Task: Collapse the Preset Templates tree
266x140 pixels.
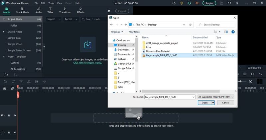Action: pyautogui.click(x=4, y=56)
